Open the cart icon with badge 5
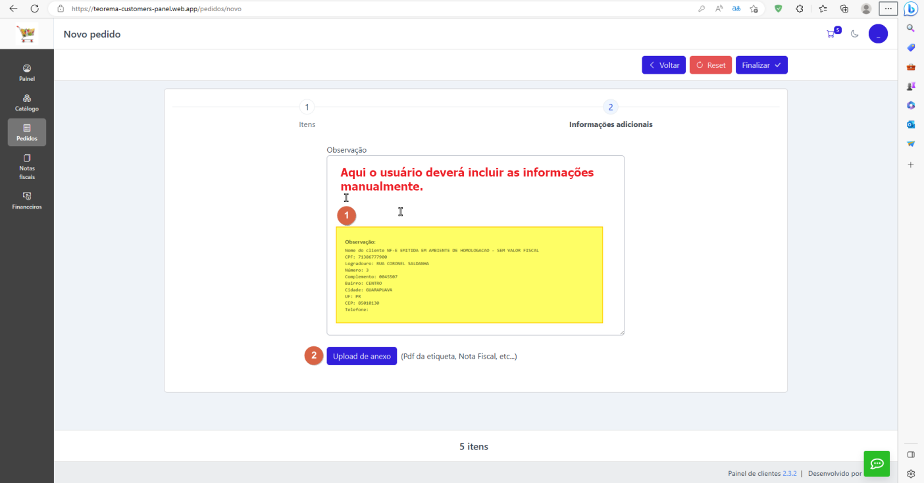Screen dimensions: 924x483 click(833, 33)
